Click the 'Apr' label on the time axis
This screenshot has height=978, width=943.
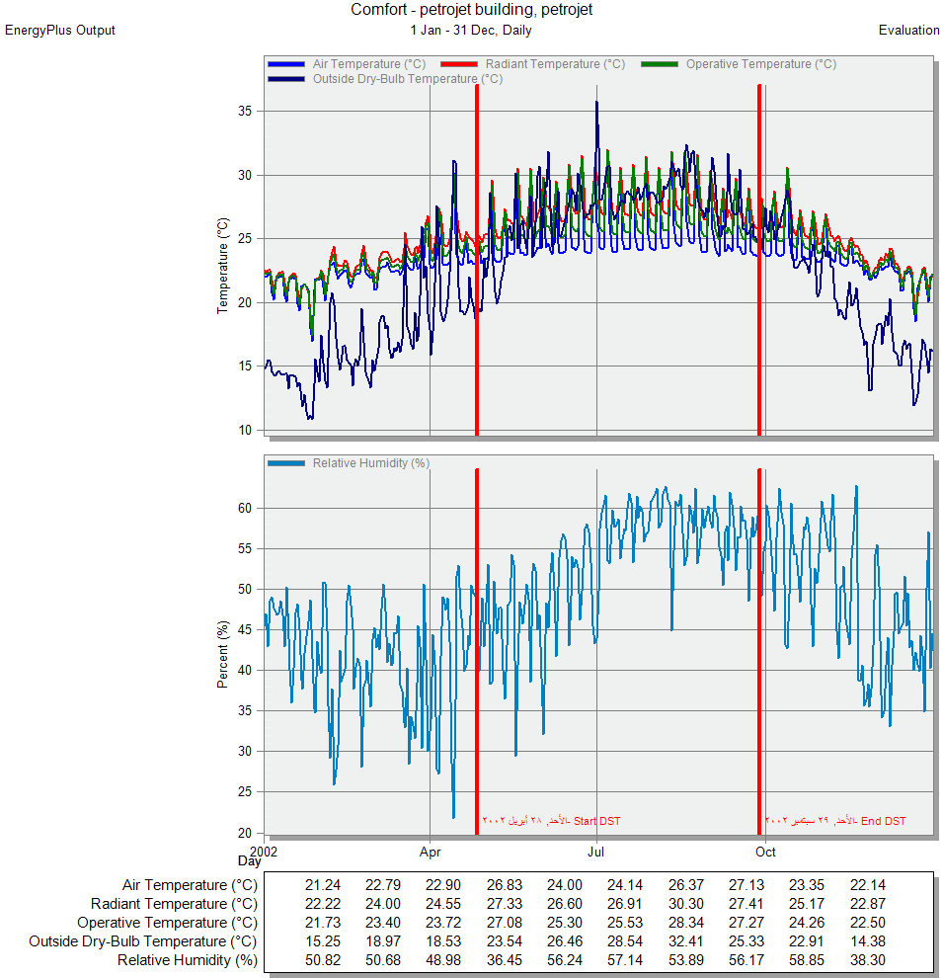click(x=431, y=852)
